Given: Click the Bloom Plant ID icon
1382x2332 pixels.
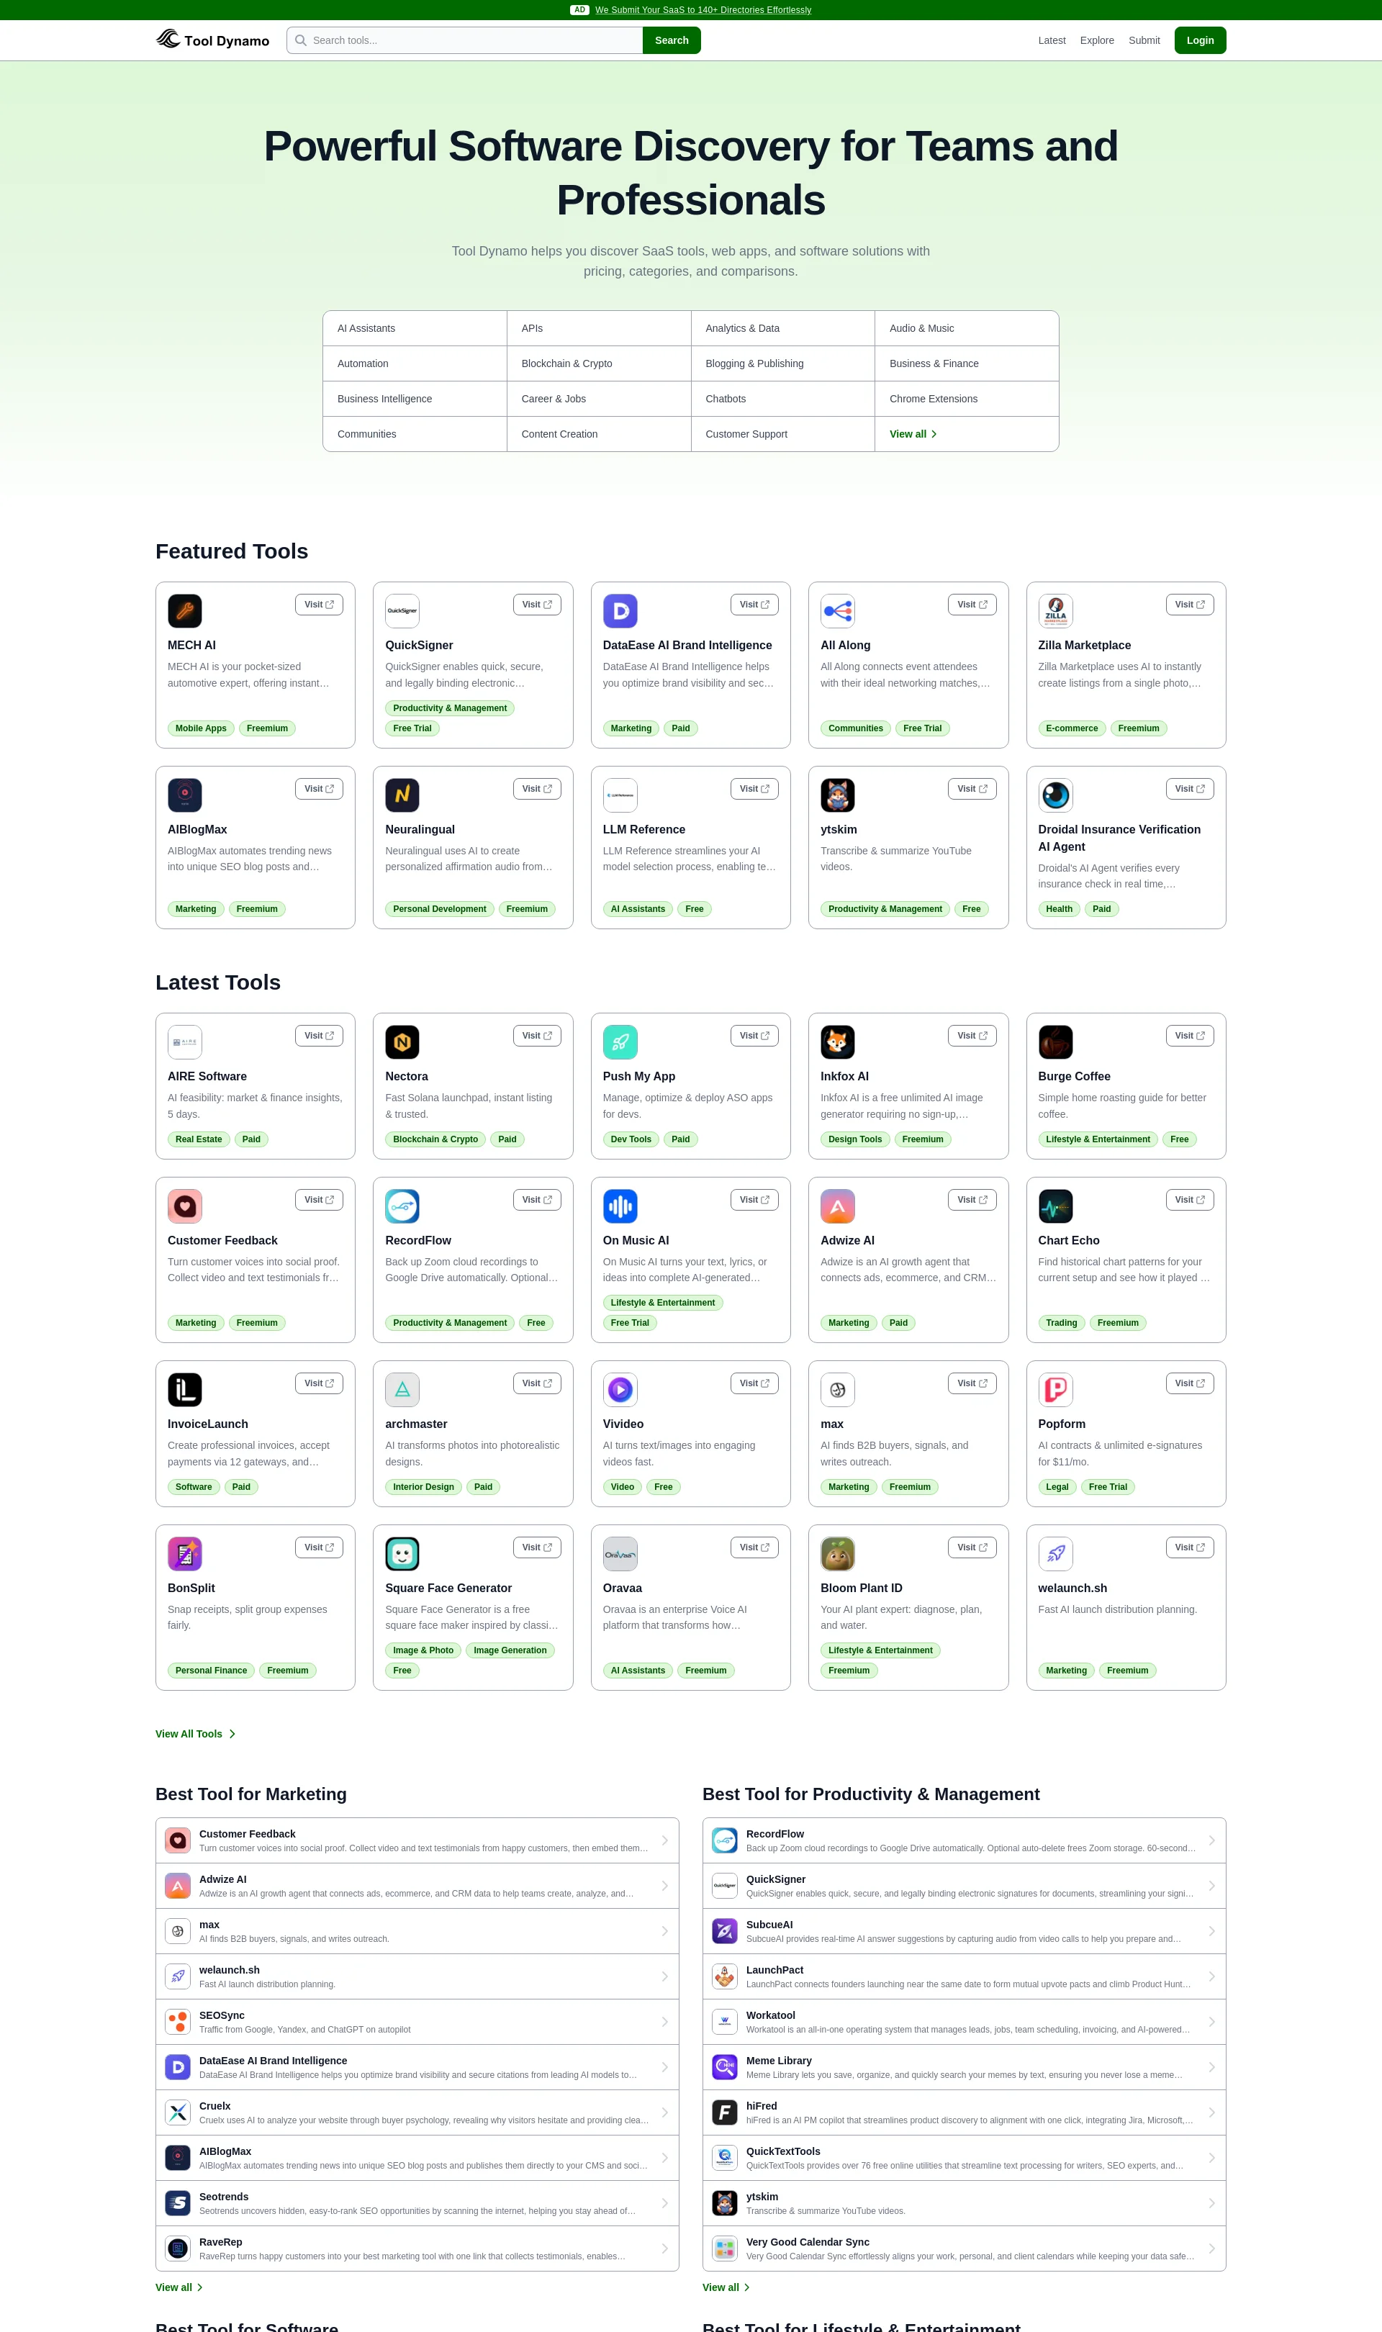Looking at the screenshot, I should click(x=837, y=1554).
